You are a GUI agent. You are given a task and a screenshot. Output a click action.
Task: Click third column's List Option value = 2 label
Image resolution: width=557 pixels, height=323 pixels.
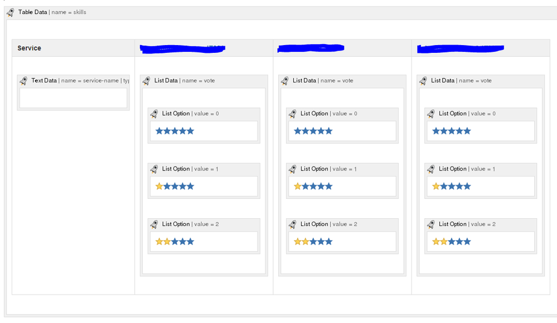click(467, 224)
